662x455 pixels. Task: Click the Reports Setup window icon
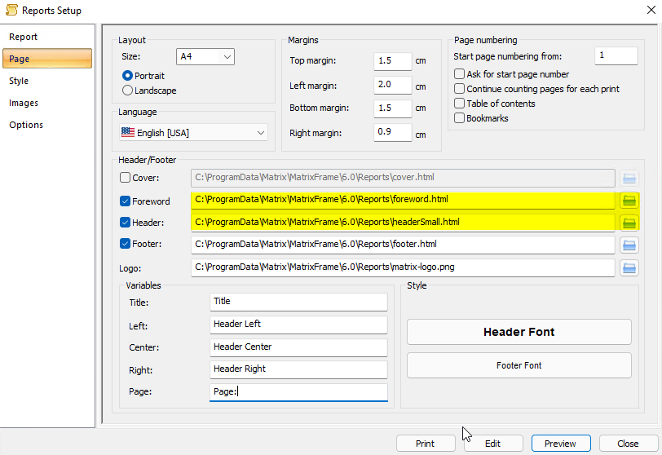click(11, 10)
